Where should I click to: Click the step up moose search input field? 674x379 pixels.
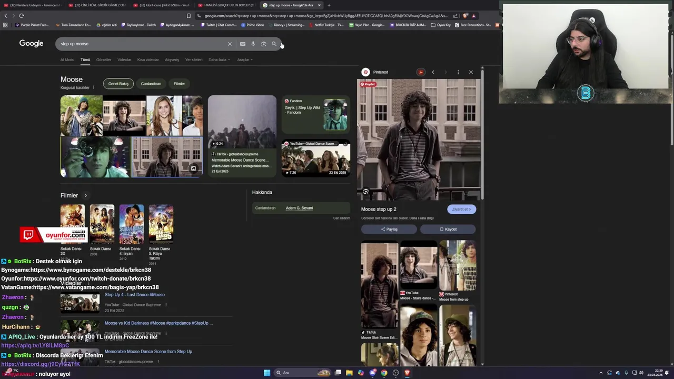click(x=142, y=44)
